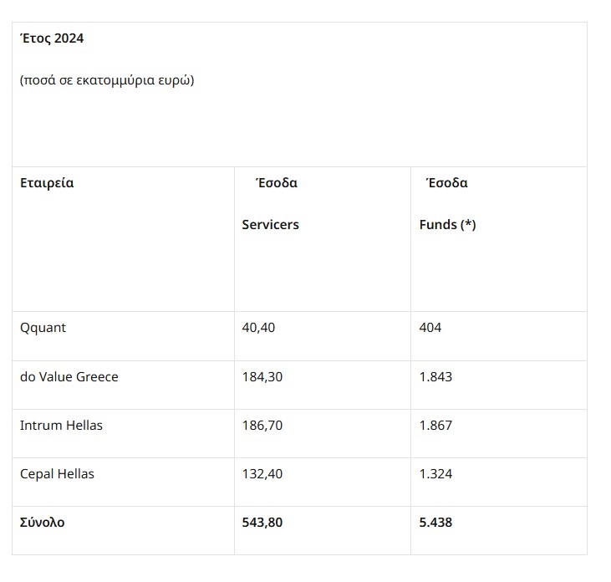
Task: Select the Qquant company cell
Action: pyautogui.click(x=43, y=328)
